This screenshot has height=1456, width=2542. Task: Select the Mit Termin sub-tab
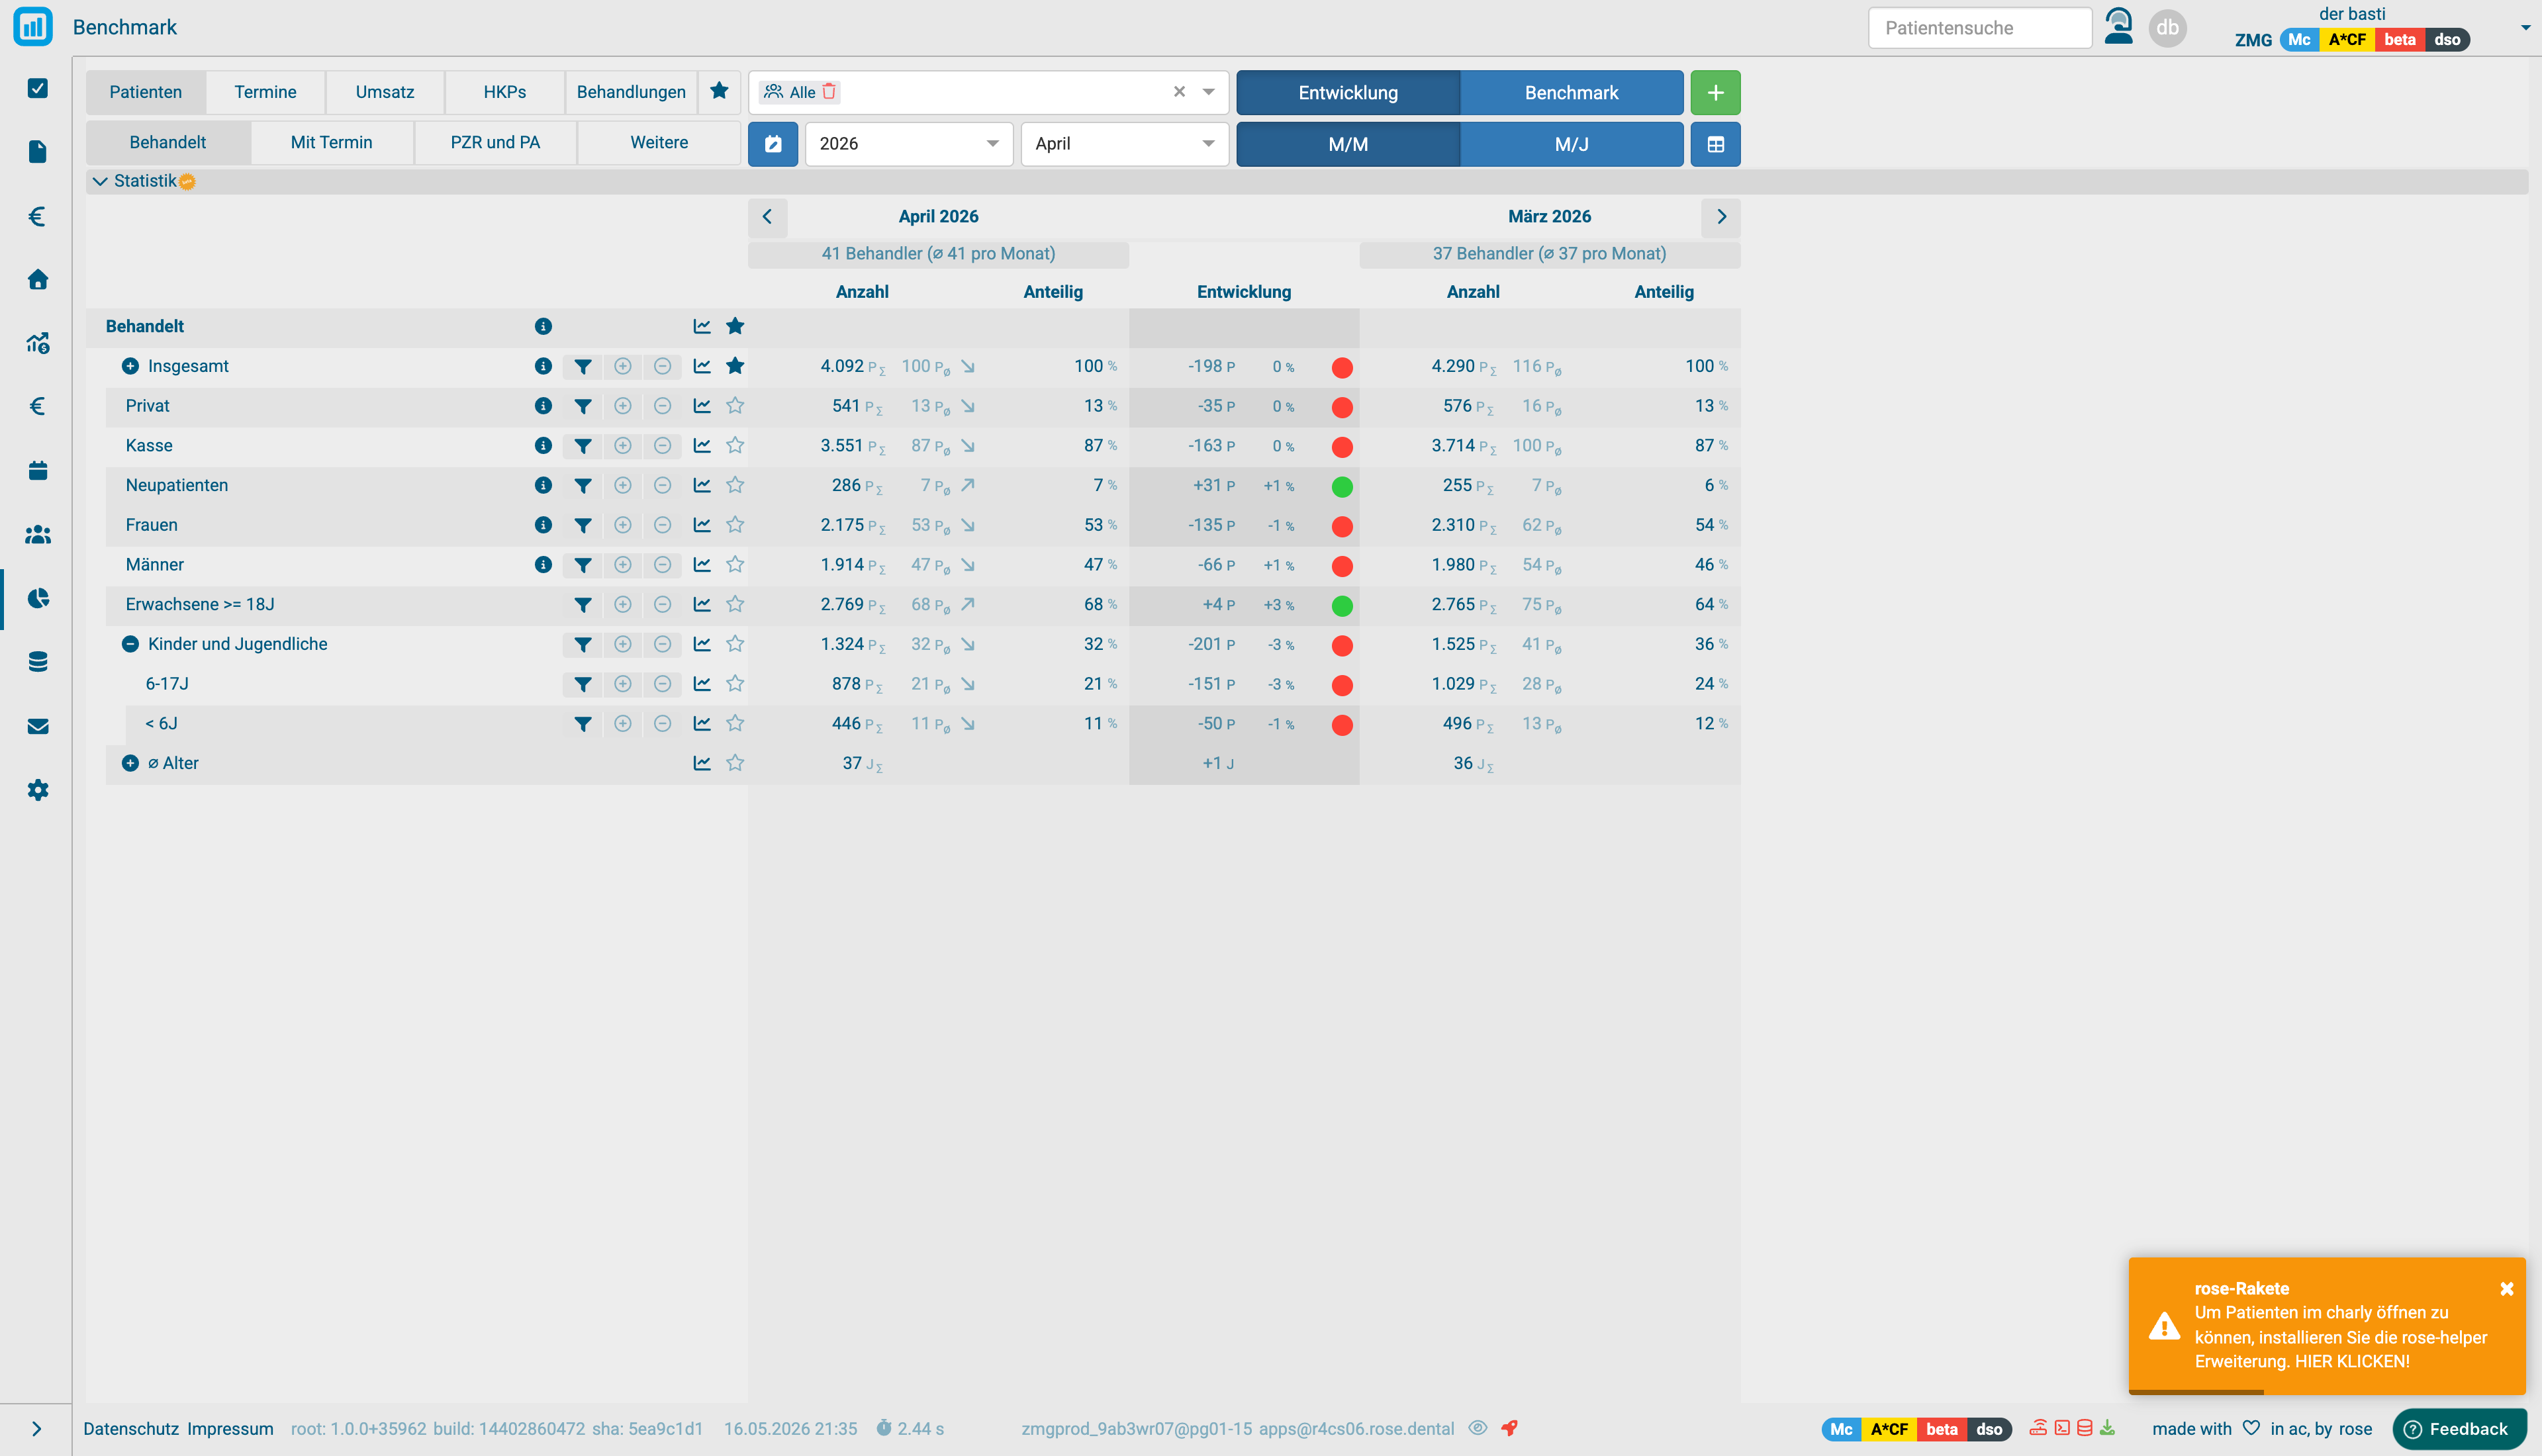pyautogui.click(x=331, y=143)
